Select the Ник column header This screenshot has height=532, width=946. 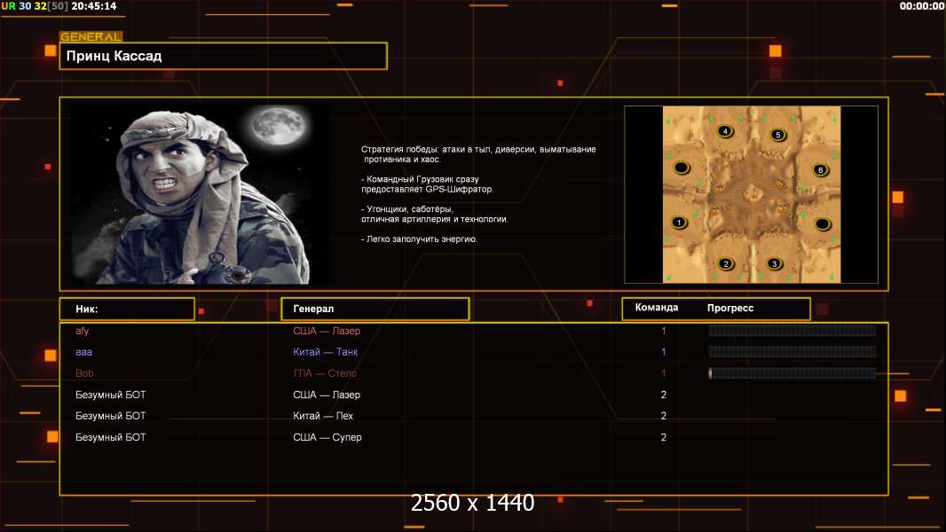click(x=127, y=309)
